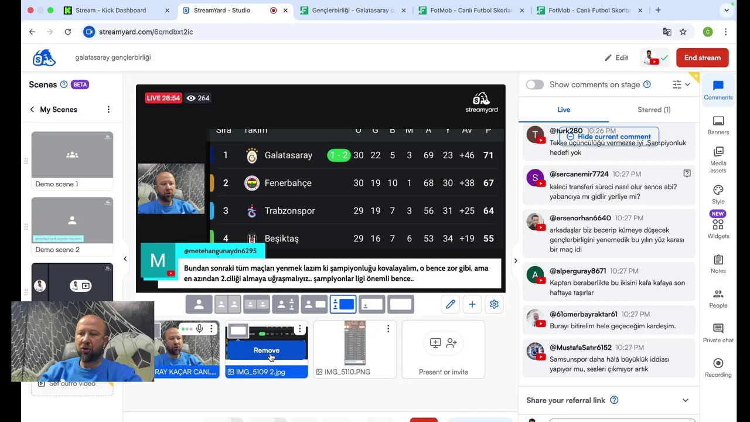This screenshot has height=422, width=750.
Task: Select the fullscreen screen-only layout
Action: coord(400,304)
